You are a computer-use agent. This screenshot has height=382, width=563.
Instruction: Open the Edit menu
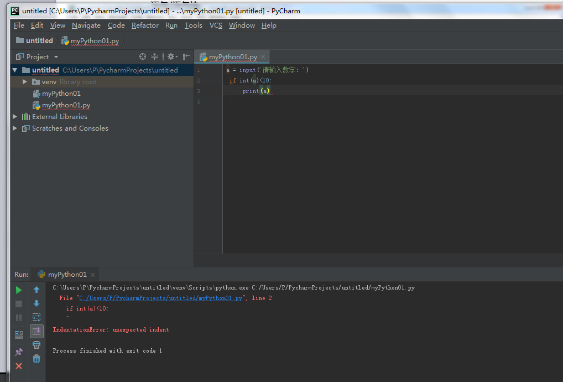37,25
